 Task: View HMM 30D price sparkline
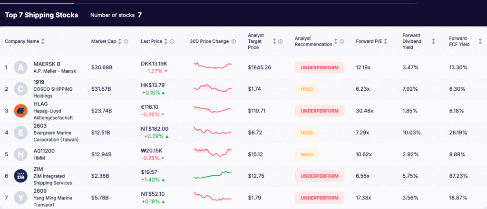(x=213, y=152)
